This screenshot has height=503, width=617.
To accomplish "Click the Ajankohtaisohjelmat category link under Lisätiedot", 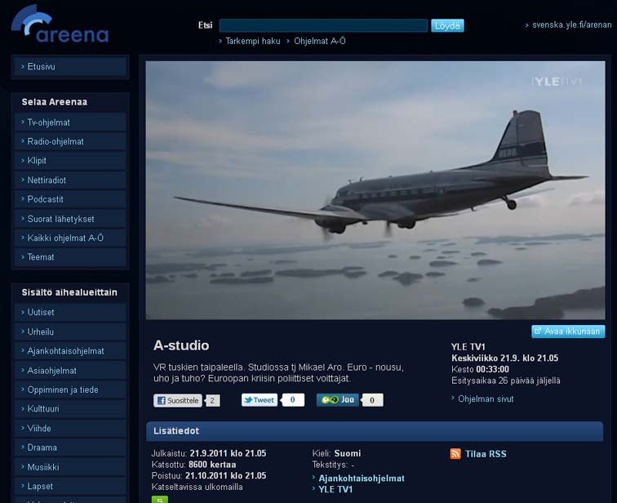I will tap(362, 479).
